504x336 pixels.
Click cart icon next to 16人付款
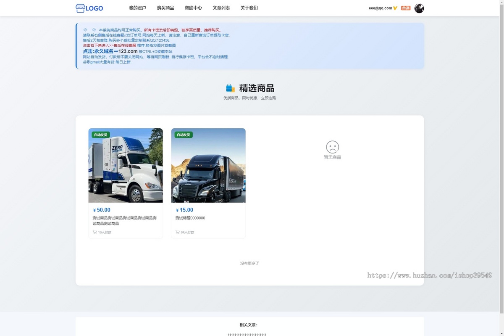[x=94, y=232]
